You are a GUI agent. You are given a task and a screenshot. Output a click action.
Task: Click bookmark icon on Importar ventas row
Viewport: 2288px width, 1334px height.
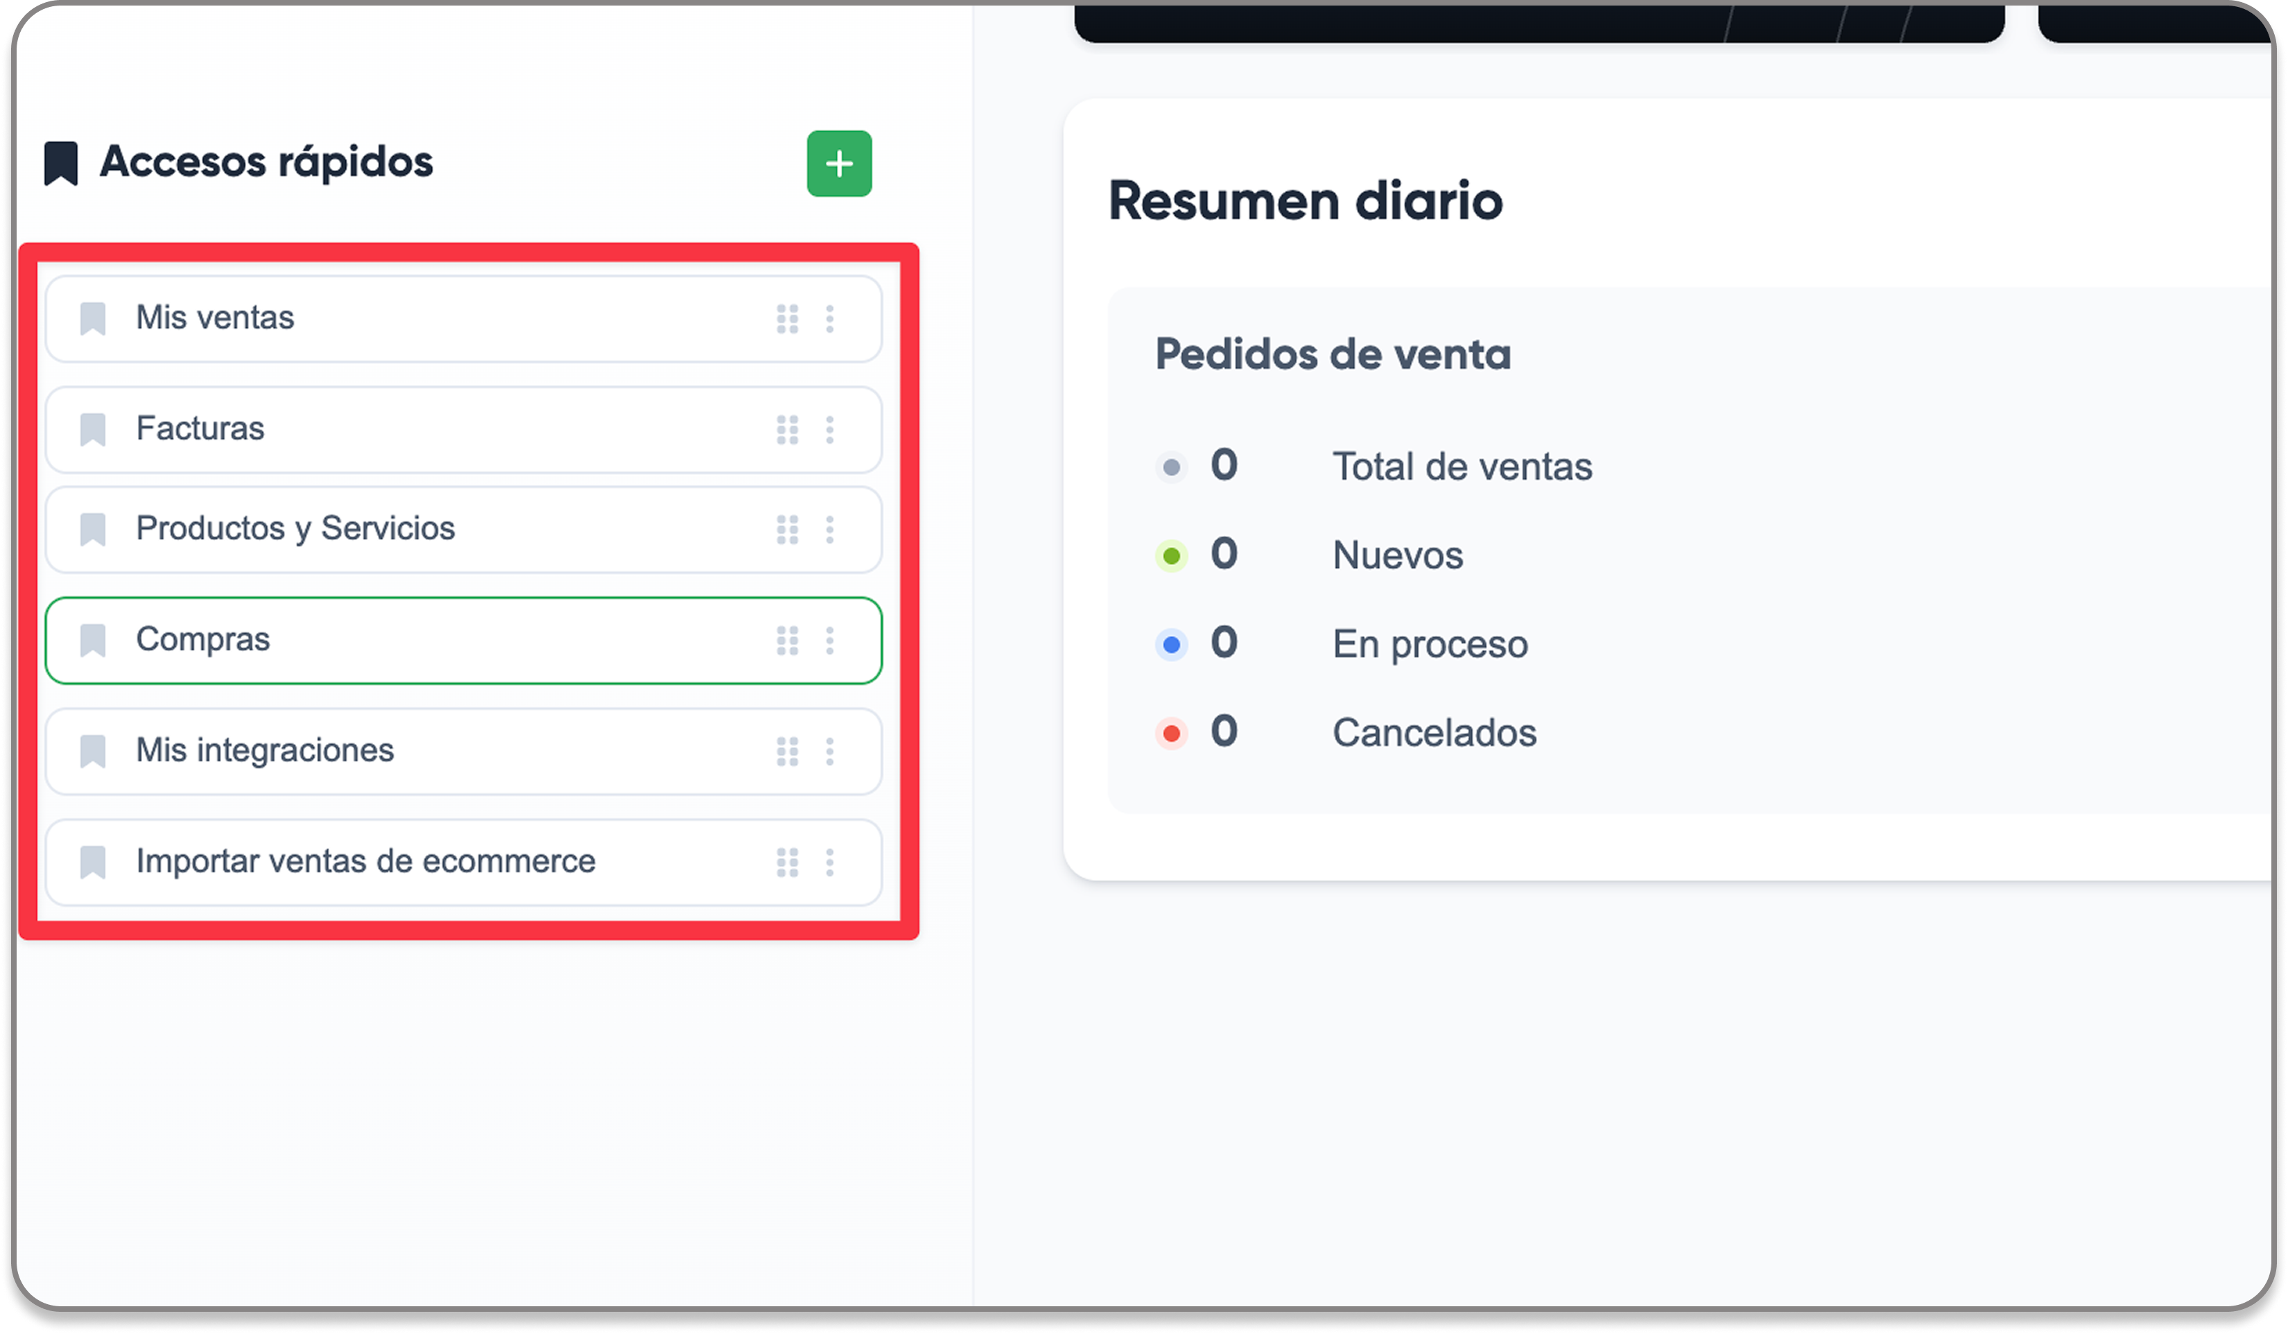[93, 862]
